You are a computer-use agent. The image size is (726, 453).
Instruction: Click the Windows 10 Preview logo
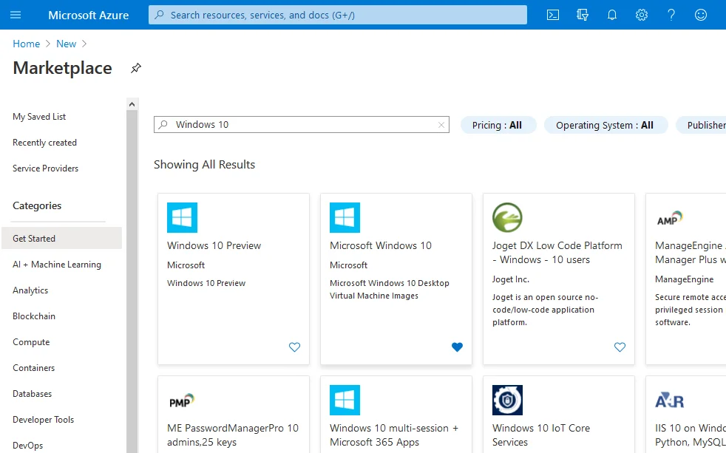pyautogui.click(x=182, y=217)
